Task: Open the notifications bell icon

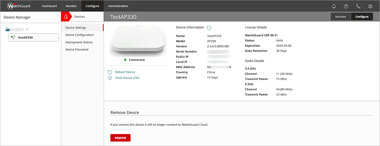Action: tap(334, 6)
